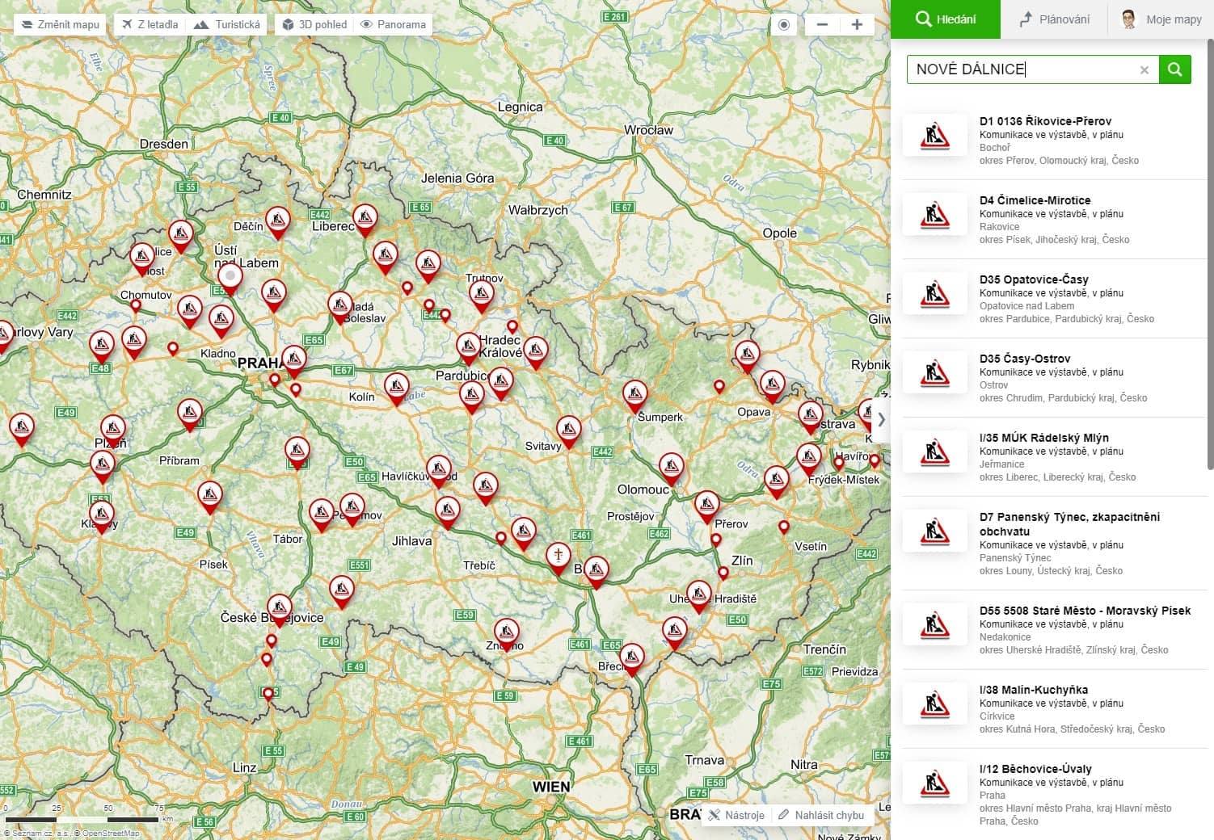Image resolution: width=1214 pixels, height=840 pixels.
Task: Open the Moje mapy tab
Action: [x=1161, y=19]
